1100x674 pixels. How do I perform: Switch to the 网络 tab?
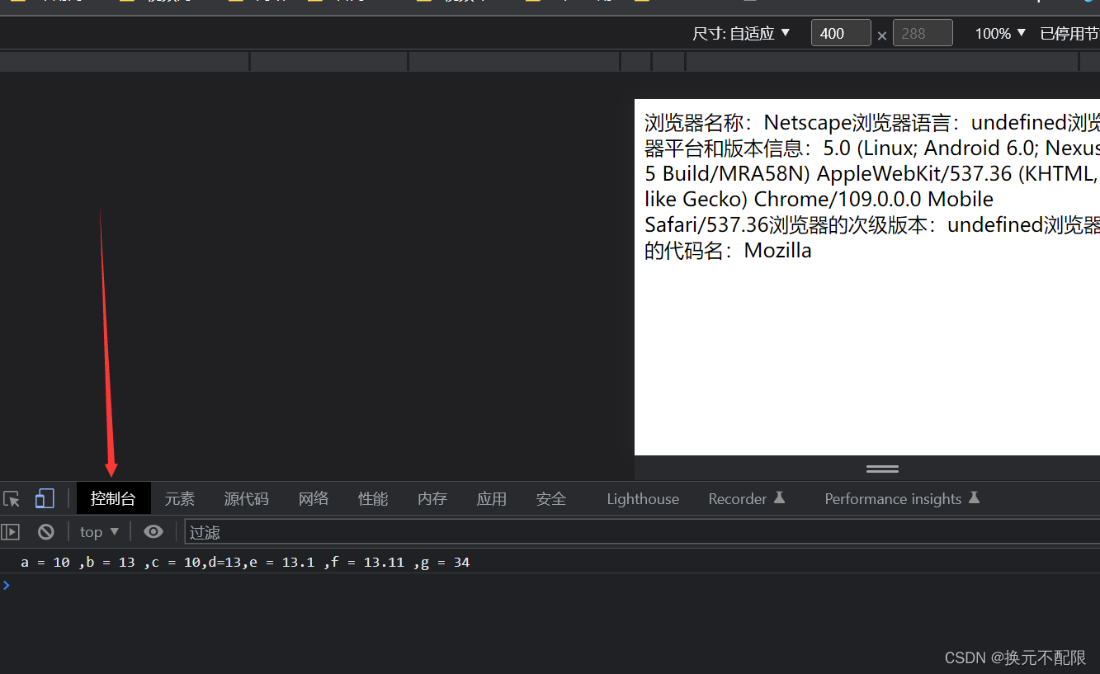(314, 498)
